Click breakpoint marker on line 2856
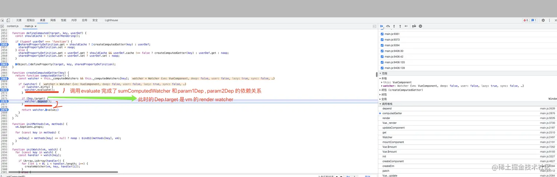Viewport: 557px width, 177px height. [4, 44]
